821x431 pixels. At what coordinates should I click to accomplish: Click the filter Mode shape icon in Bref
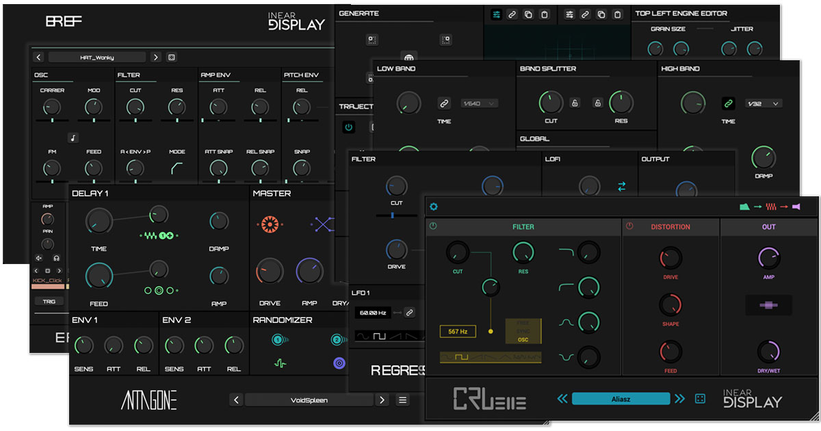click(177, 168)
